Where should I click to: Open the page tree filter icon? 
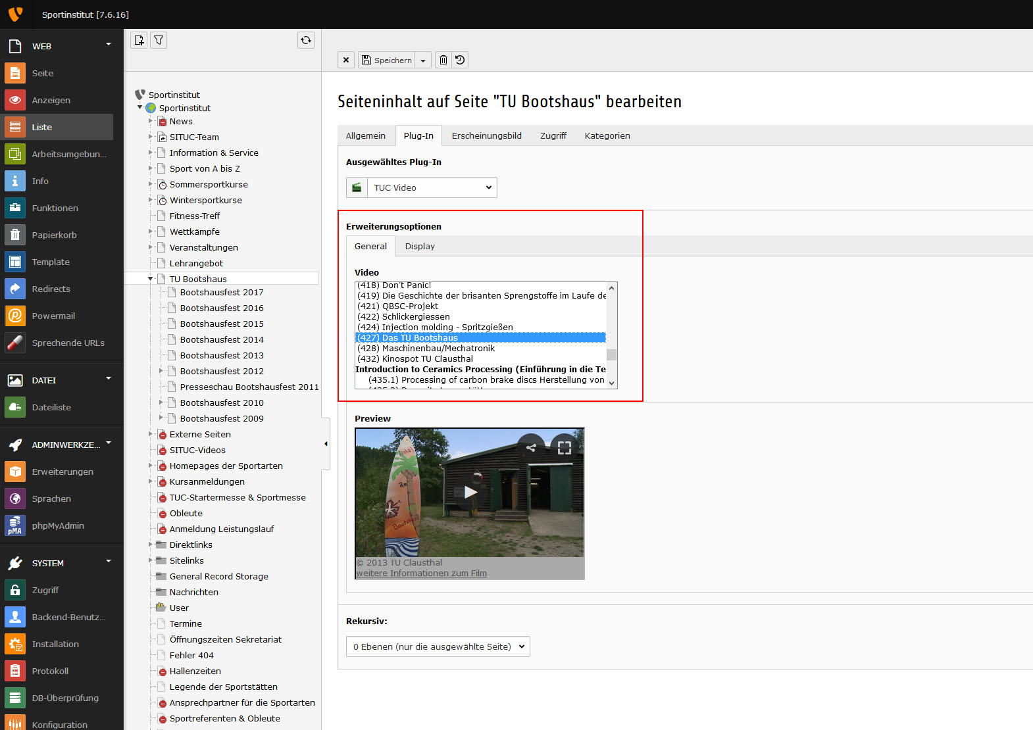click(159, 41)
